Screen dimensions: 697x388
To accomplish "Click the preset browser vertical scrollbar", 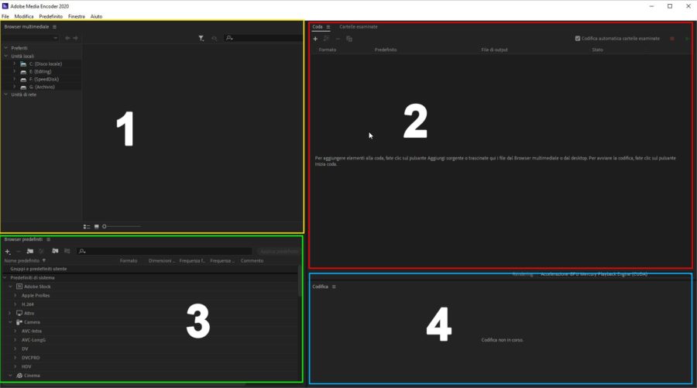I will 300,282.
